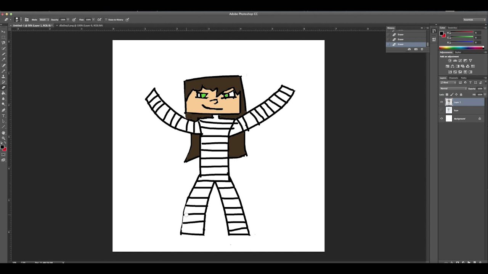
Task: Select the Move tool
Action: (3, 31)
